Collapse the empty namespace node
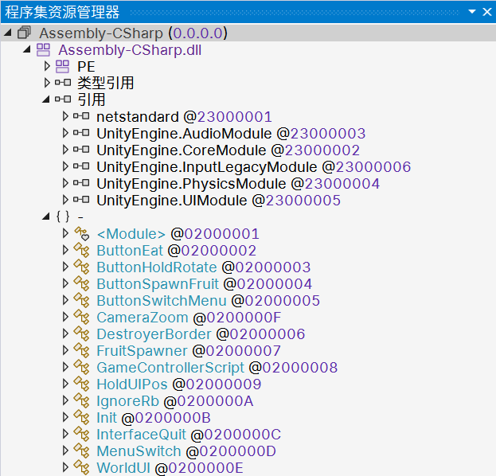The width and height of the screenshot is (496, 476). [x=46, y=217]
